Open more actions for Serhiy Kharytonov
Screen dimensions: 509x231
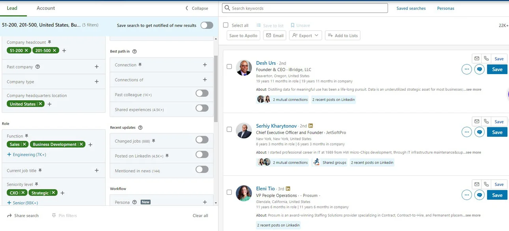point(466,132)
